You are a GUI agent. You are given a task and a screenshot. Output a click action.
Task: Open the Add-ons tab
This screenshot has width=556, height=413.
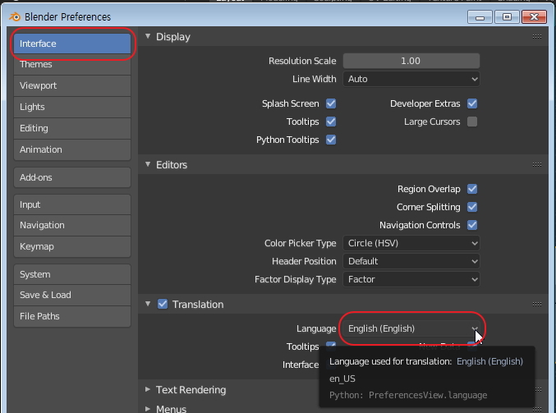coord(72,177)
